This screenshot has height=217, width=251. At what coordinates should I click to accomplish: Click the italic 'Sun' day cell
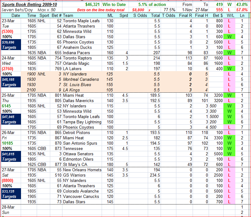11,212
